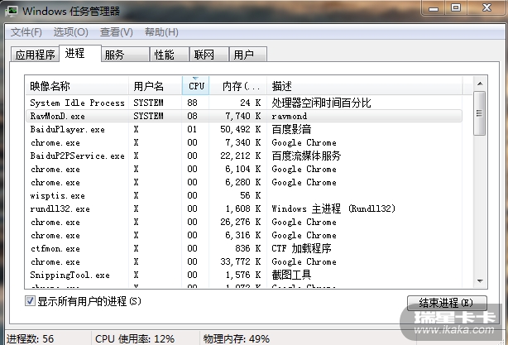Click the 百度影音 description cell
The height and width of the screenshot is (345, 508).
(x=291, y=129)
